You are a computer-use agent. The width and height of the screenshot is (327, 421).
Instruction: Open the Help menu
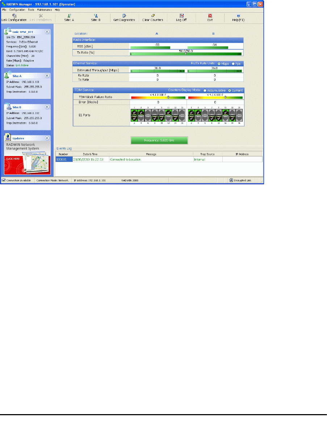click(x=57, y=10)
